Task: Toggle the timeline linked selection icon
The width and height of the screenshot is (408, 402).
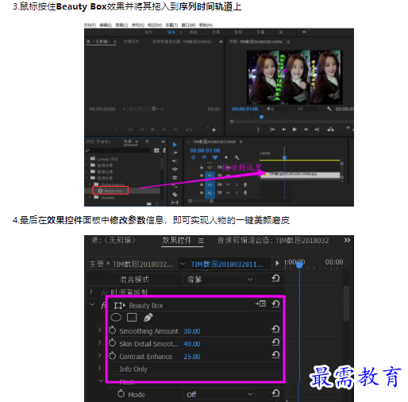Action: point(214,157)
